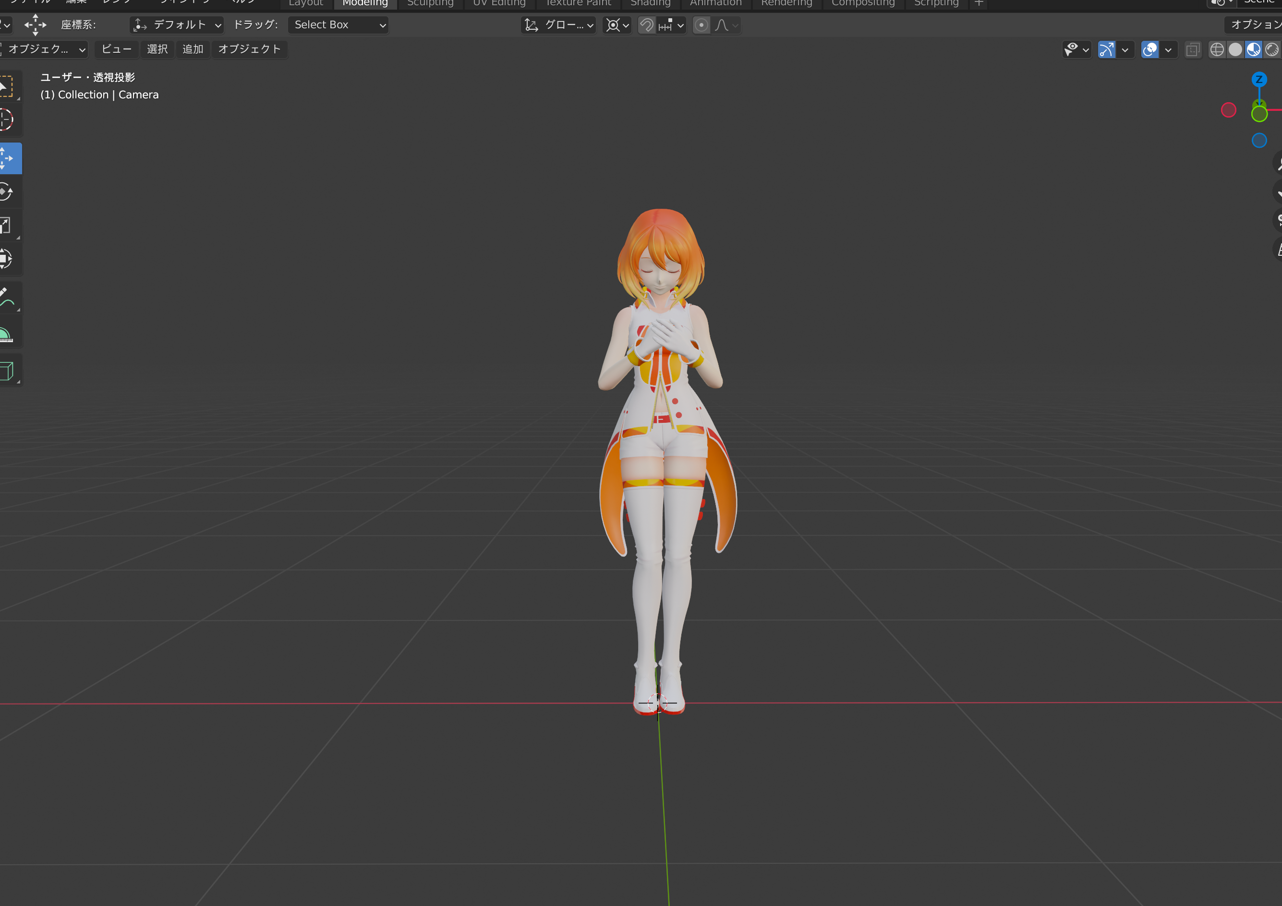Click the move gizmo icon in header
Screen dimensions: 1282x906
pos(35,25)
